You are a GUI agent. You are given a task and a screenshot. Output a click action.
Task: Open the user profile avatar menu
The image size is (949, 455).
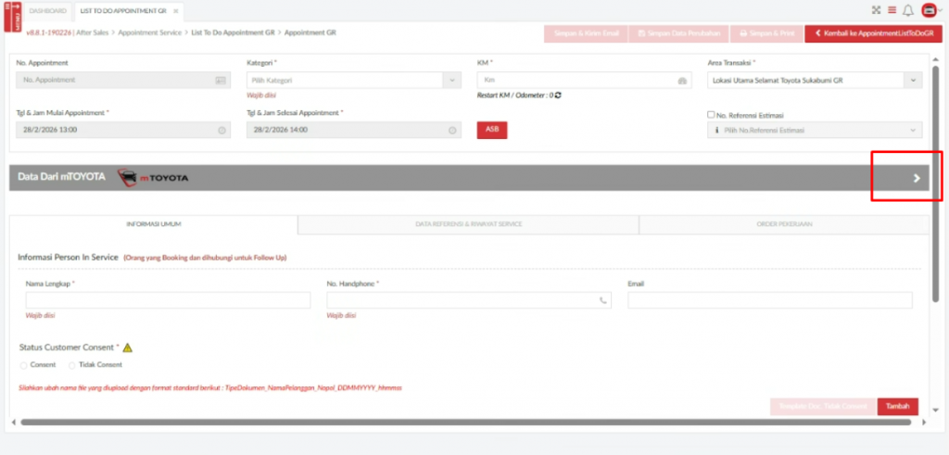[928, 10]
